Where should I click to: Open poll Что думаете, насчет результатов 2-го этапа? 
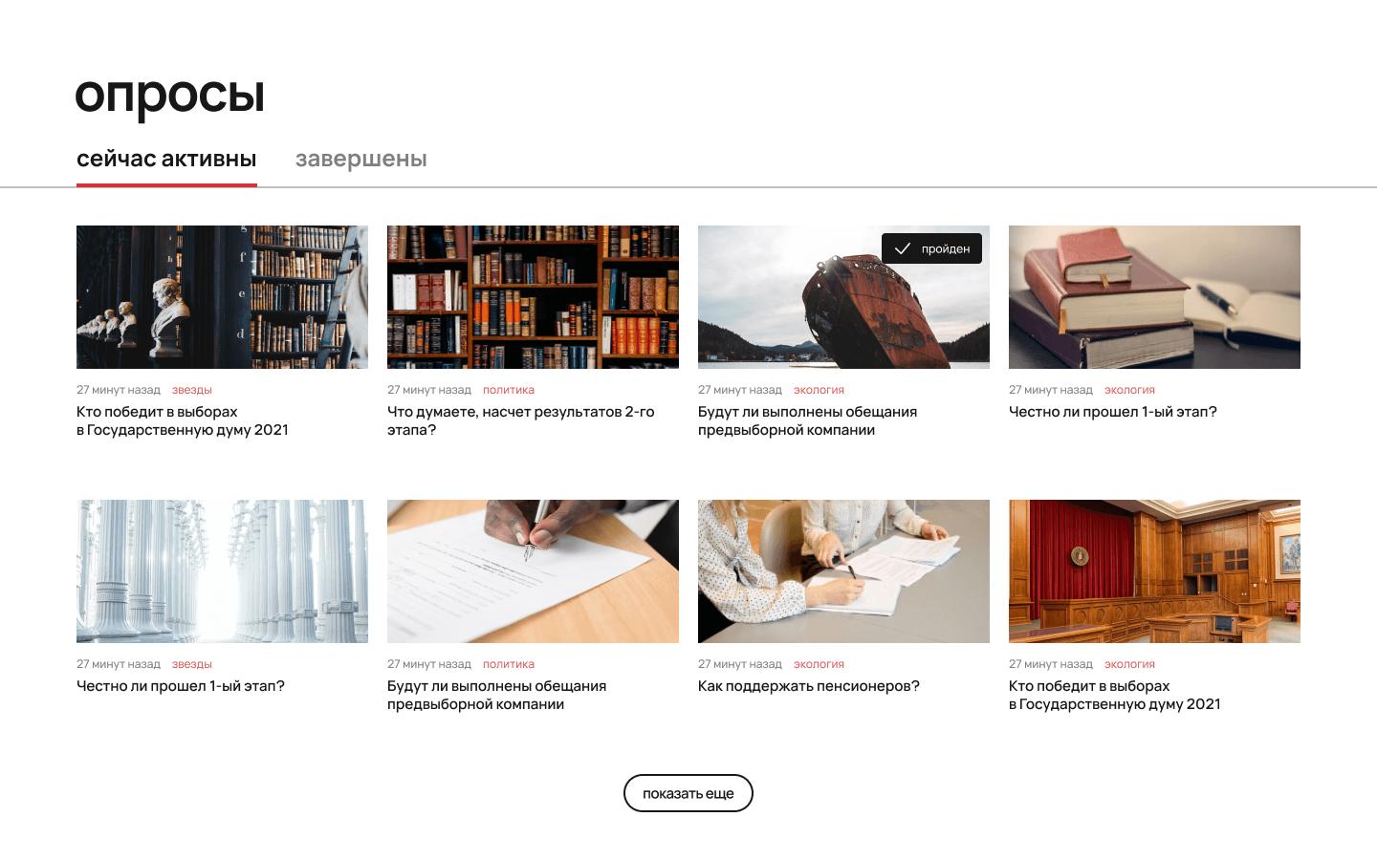point(521,420)
